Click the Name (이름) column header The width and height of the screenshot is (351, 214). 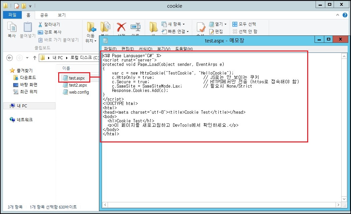point(66,68)
